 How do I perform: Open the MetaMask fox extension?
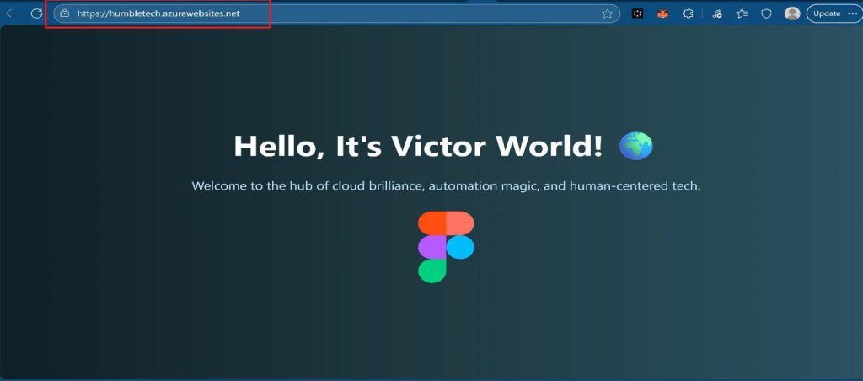coord(662,13)
